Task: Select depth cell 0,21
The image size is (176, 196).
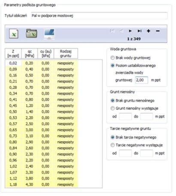Action: (13, 81)
